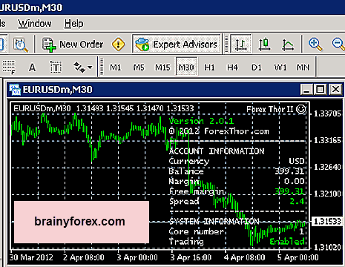Select the H4 timeframe
The image size is (345, 267).
[x=232, y=67]
